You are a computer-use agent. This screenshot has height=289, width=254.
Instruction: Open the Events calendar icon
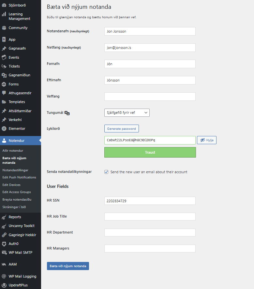pyautogui.click(x=4, y=57)
